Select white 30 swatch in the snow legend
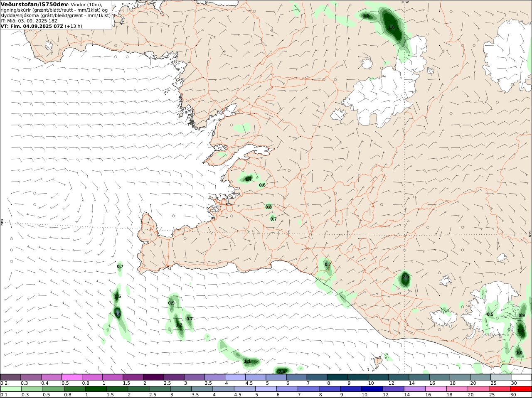 point(521,377)
